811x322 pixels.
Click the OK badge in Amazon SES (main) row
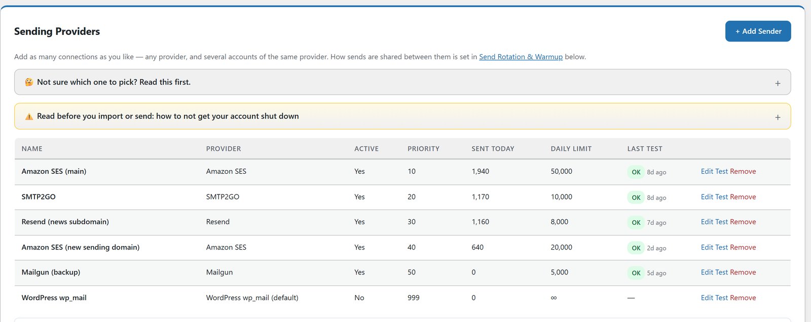pyautogui.click(x=636, y=172)
